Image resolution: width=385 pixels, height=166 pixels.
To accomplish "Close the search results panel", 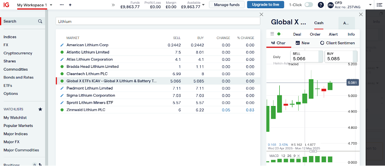I will 262,14.
